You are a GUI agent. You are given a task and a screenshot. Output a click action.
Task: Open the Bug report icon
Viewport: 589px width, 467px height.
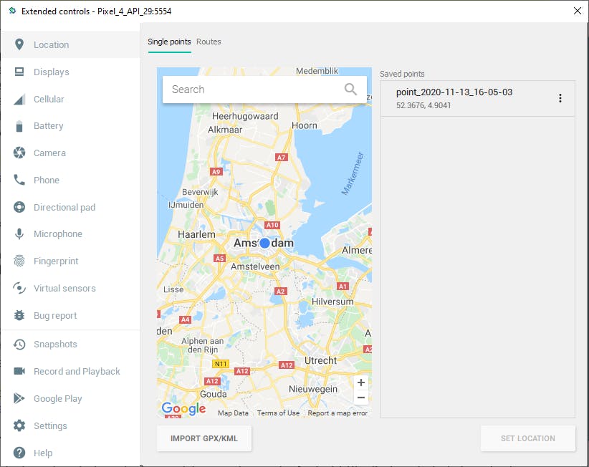click(19, 315)
